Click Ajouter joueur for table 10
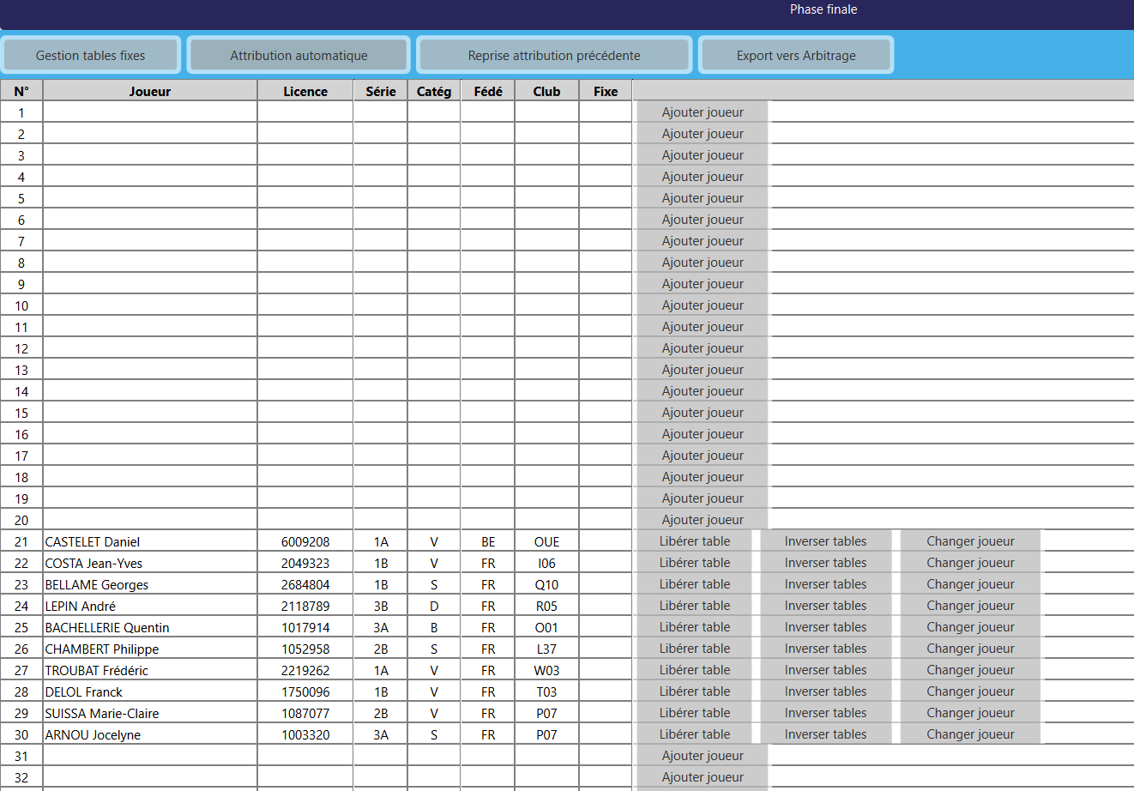Image resolution: width=1134 pixels, height=791 pixels. [x=703, y=305]
